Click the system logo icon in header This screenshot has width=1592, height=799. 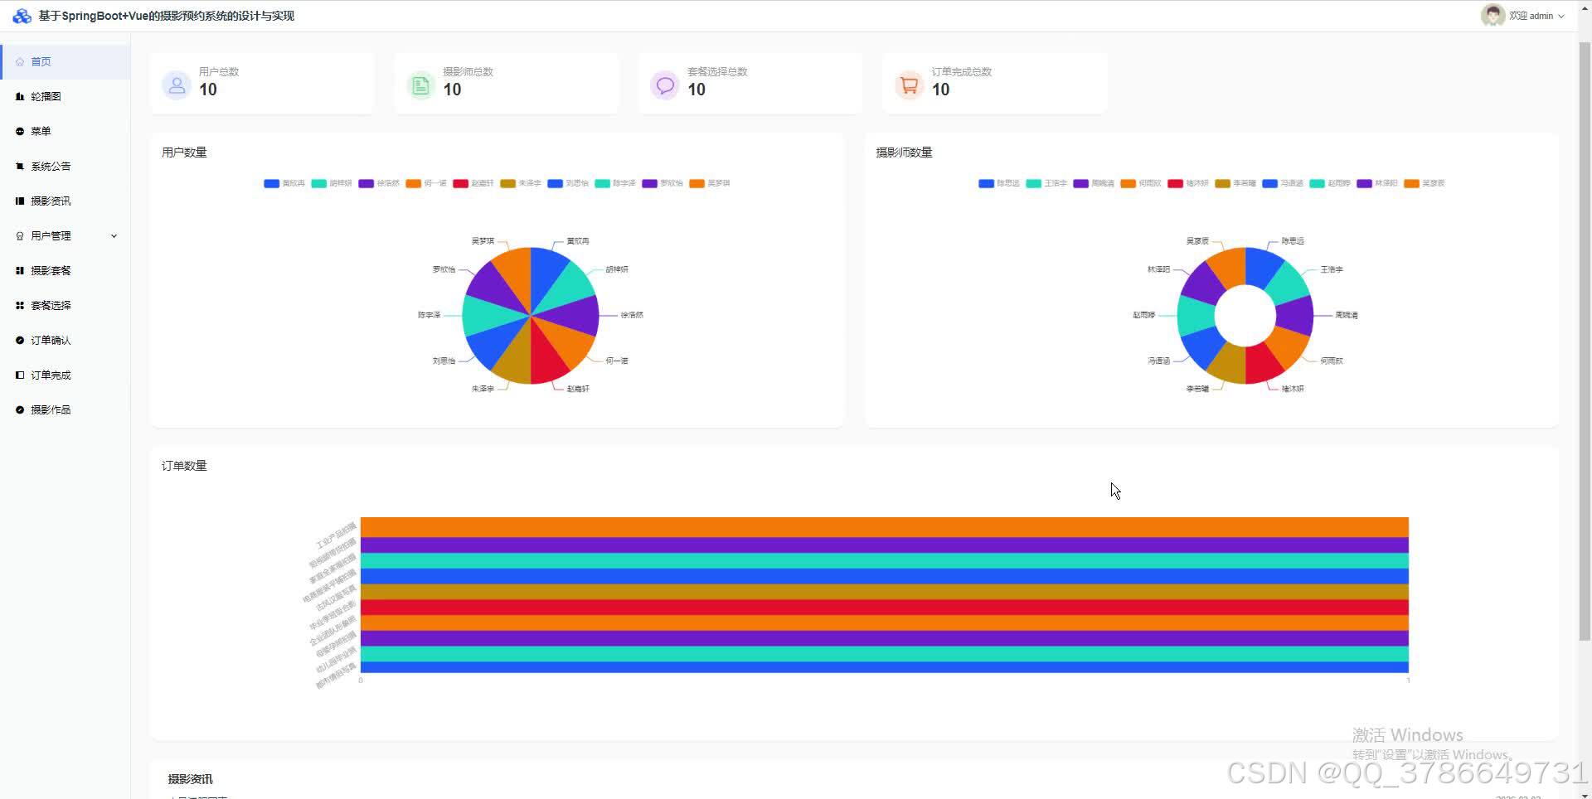click(22, 16)
